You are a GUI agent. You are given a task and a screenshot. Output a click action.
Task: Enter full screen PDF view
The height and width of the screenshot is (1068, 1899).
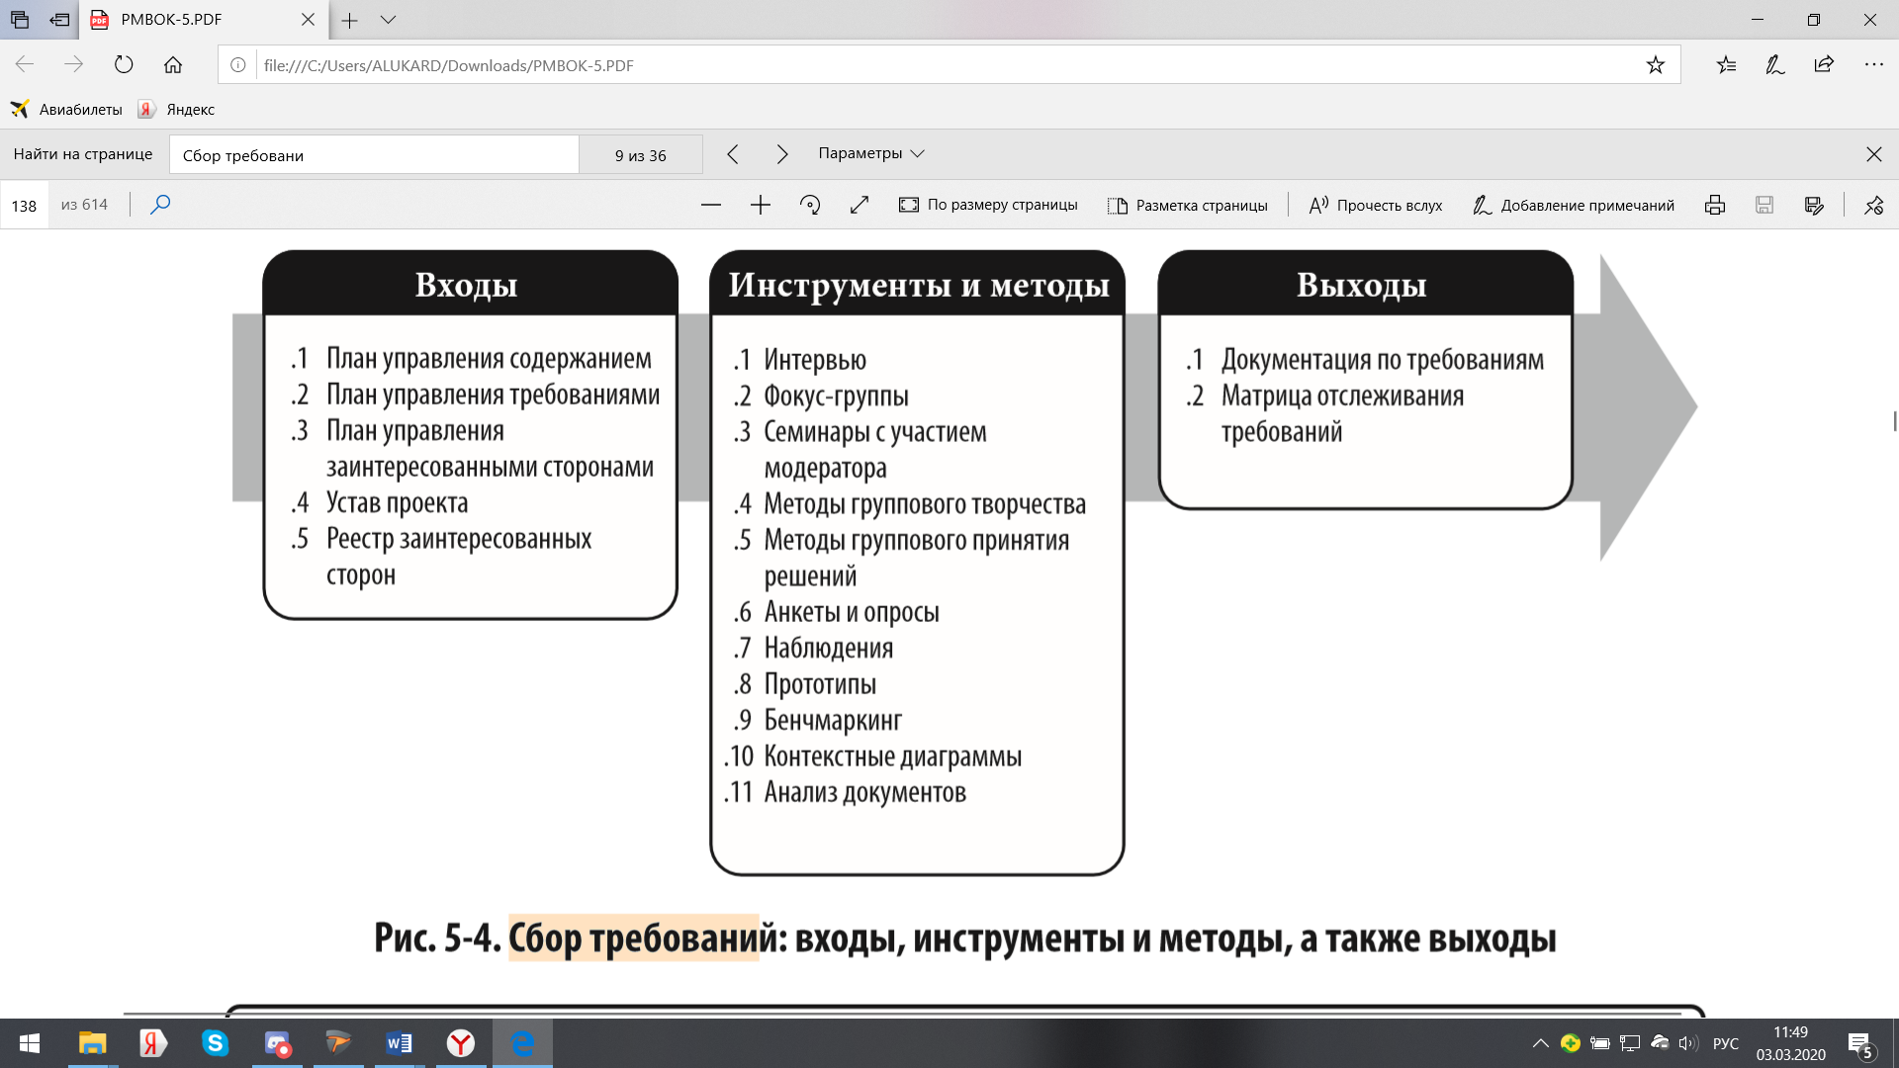[x=859, y=205]
